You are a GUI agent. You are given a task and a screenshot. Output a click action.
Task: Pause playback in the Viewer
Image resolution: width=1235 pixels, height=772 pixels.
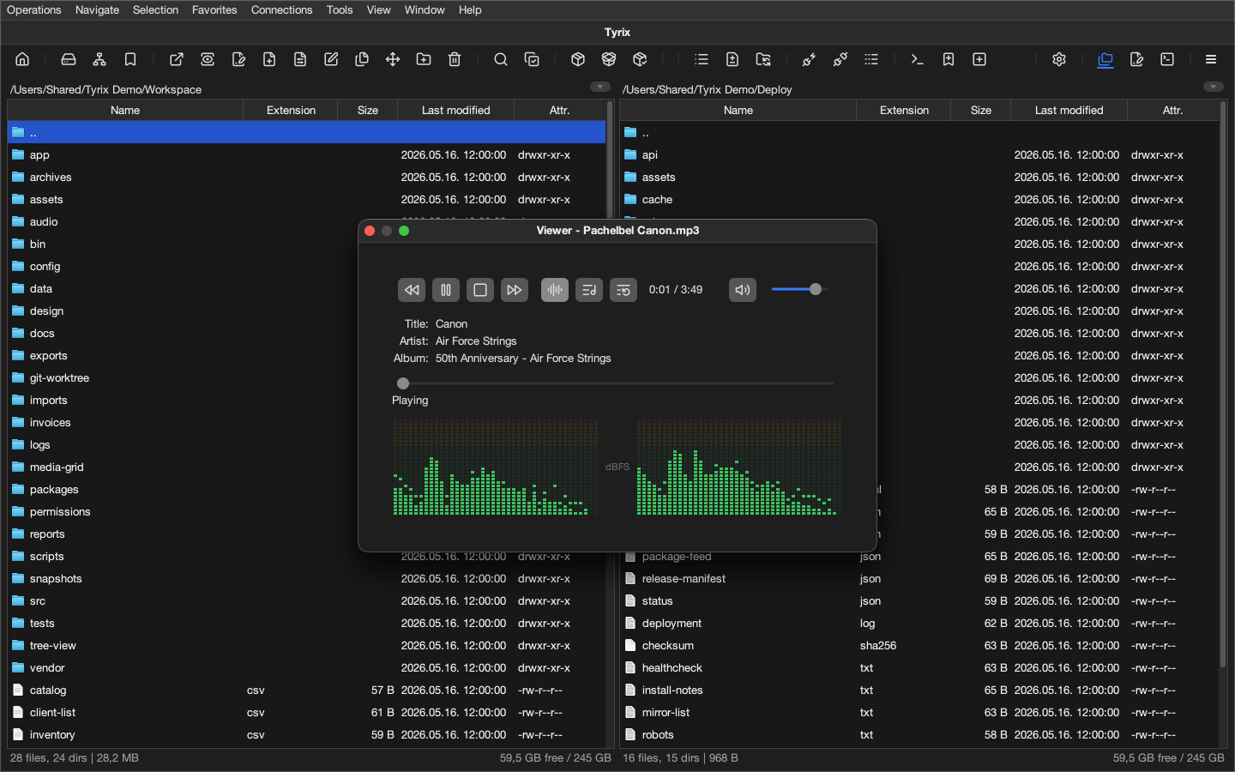[x=446, y=290]
